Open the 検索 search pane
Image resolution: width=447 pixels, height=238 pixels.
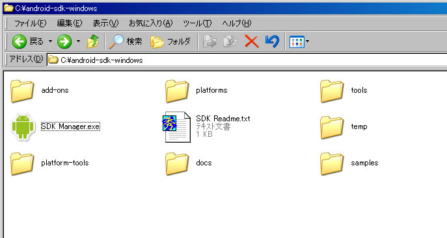(x=126, y=42)
